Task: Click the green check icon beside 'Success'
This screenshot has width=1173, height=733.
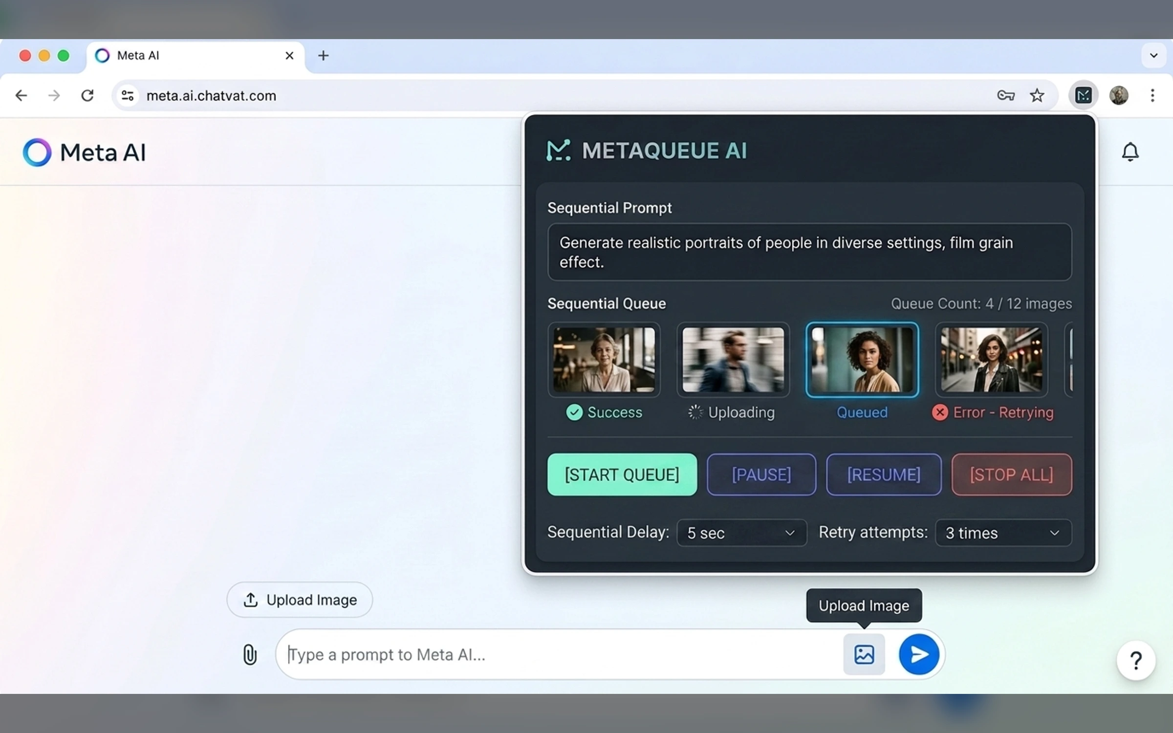Action: (574, 412)
